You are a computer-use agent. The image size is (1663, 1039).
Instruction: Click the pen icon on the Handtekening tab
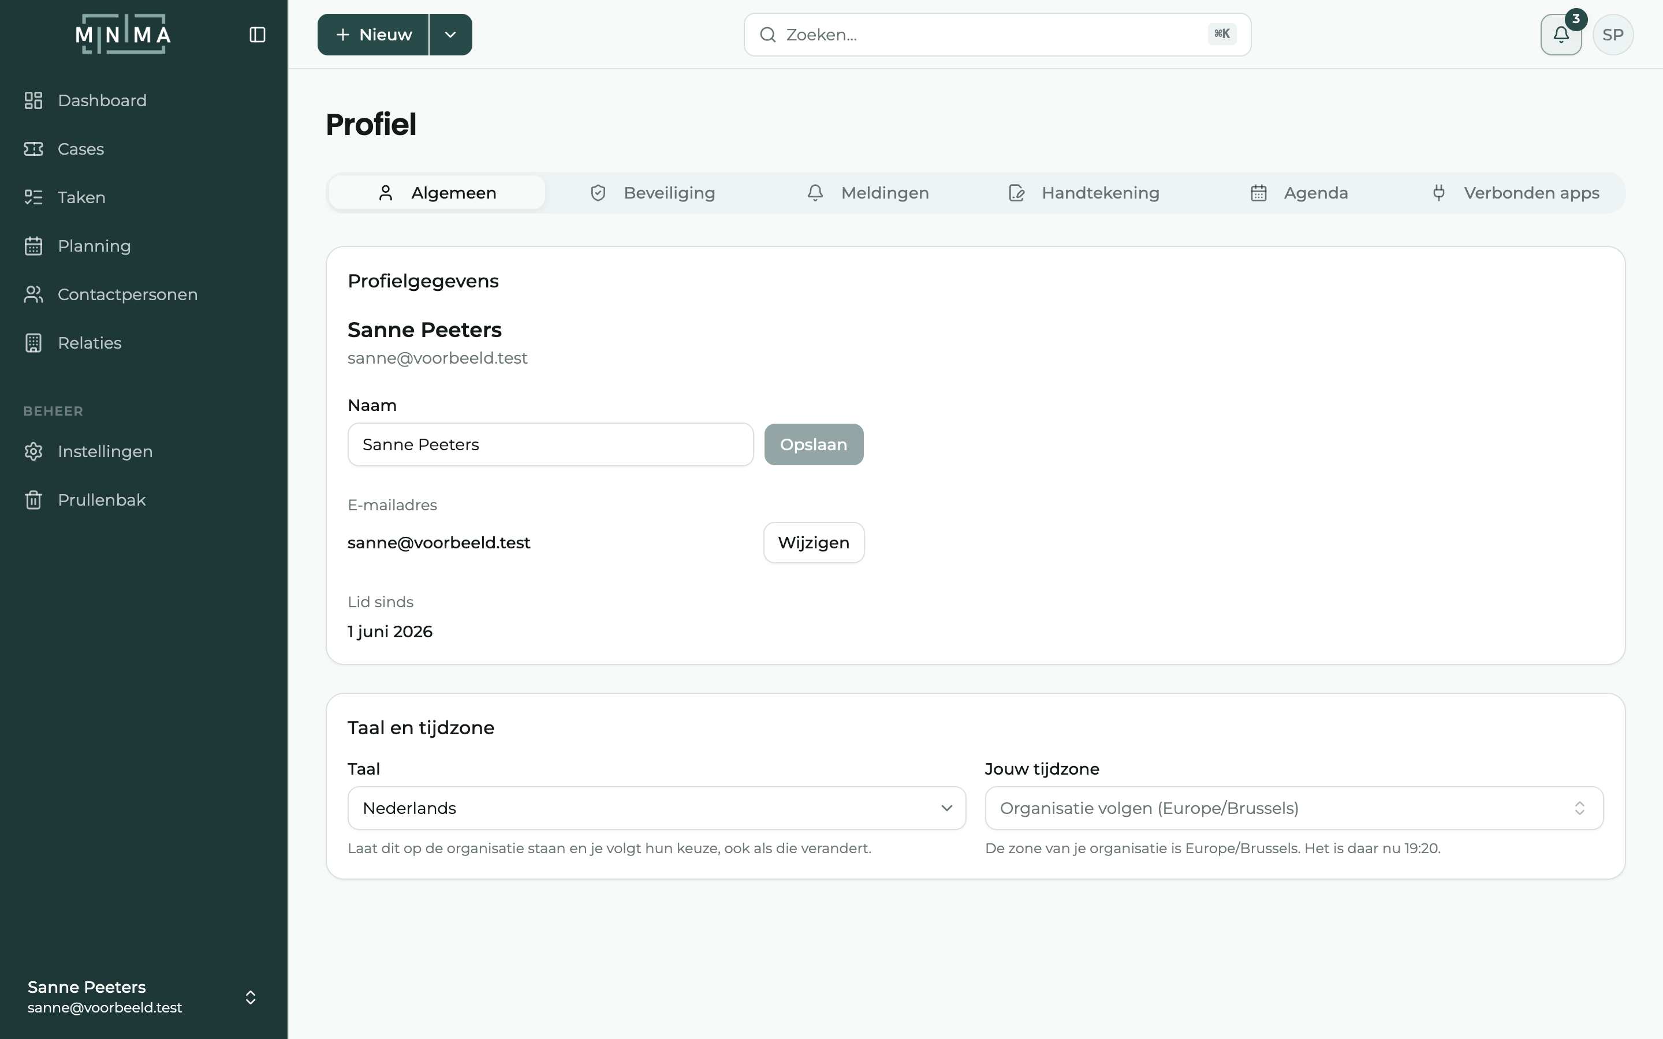(x=1016, y=193)
